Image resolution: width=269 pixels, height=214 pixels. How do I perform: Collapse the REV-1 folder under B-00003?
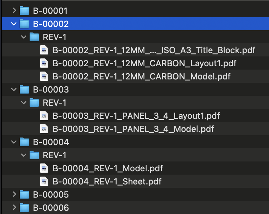point(24,102)
